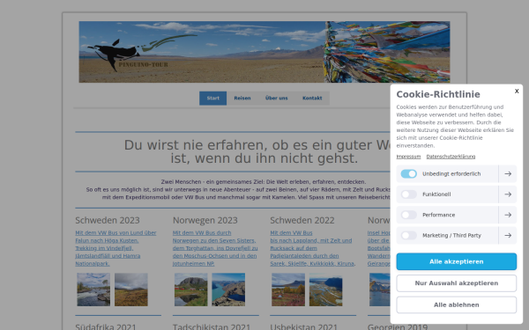
Task: Toggle the Unbedingt erforderlich switch
Action: 408,173
